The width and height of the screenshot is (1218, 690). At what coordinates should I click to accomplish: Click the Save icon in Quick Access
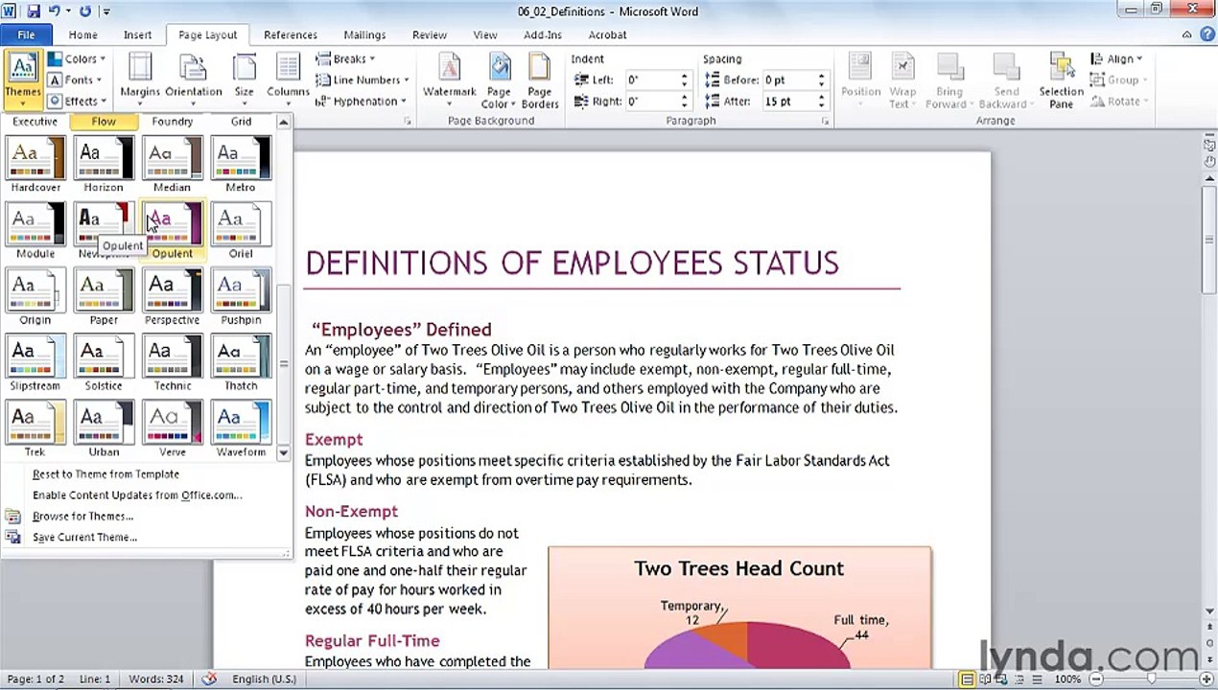click(34, 11)
